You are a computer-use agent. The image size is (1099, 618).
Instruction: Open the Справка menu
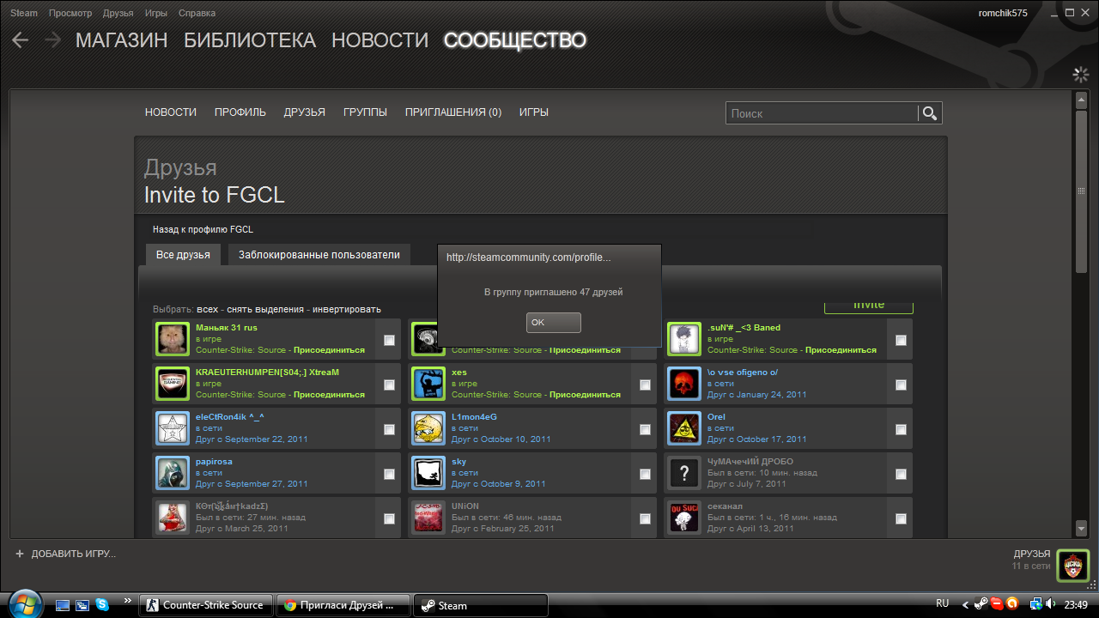tap(197, 13)
